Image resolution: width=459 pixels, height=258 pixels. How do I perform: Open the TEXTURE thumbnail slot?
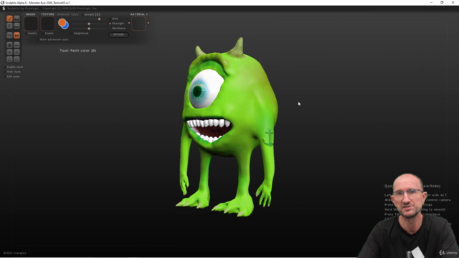pos(48,24)
